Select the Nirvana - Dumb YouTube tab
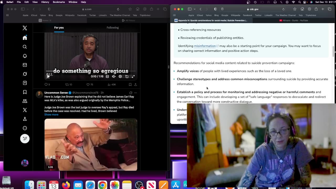Image resolution: width=336 pixels, height=189 pixels. point(293,20)
